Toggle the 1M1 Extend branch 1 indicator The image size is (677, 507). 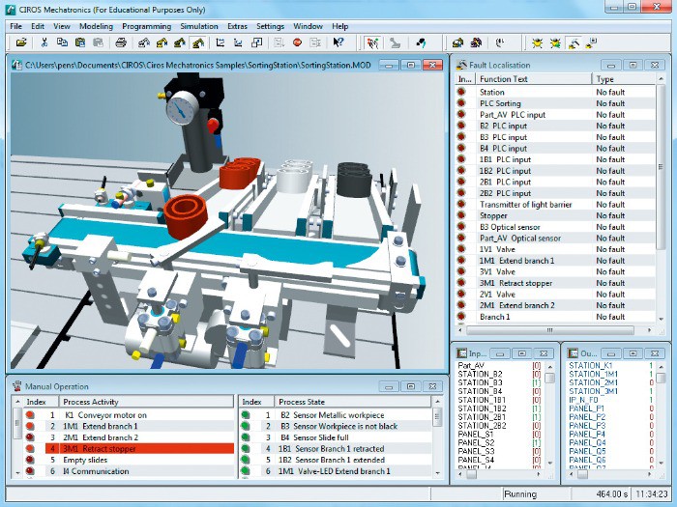[30, 426]
